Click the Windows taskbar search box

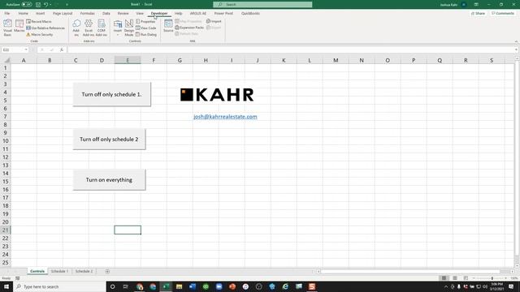click(59, 286)
